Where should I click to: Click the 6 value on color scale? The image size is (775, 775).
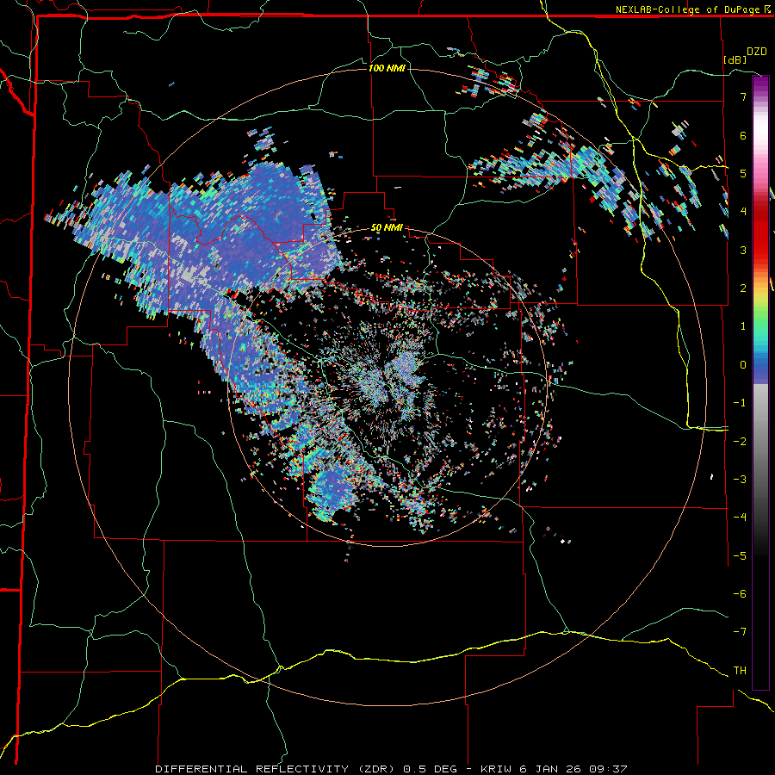click(x=743, y=135)
